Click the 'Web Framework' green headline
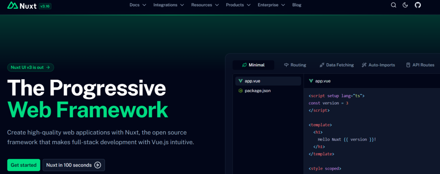Image resolution: width=440 pixels, height=174 pixels. 88,109
